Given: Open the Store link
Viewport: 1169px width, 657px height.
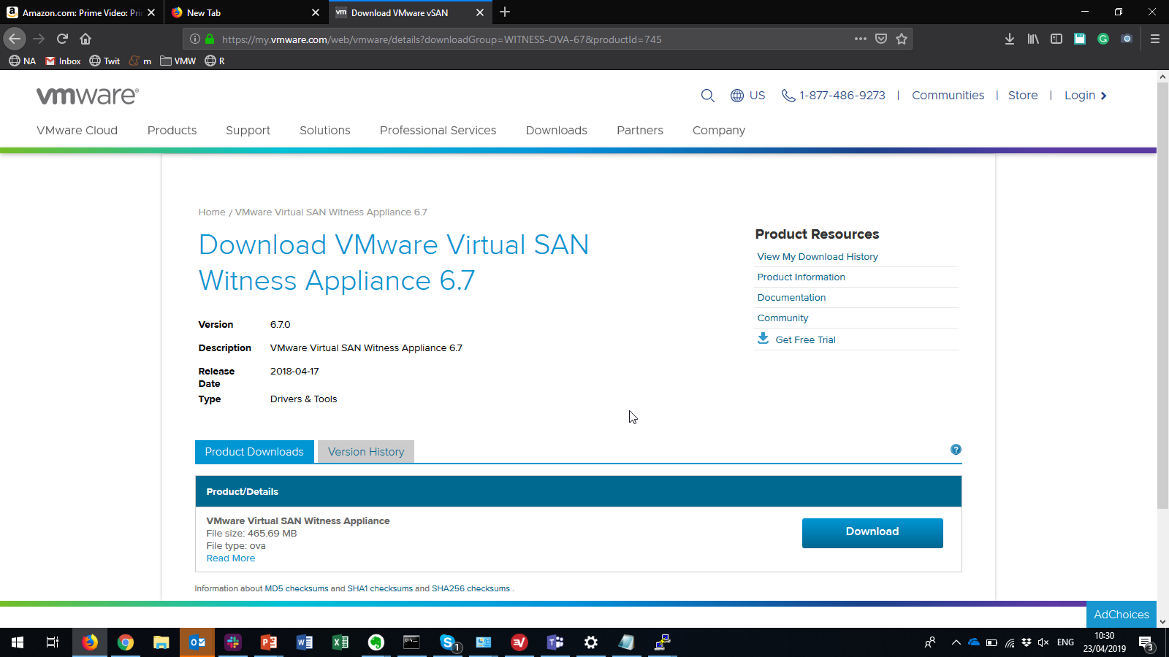Looking at the screenshot, I should (x=1023, y=96).
